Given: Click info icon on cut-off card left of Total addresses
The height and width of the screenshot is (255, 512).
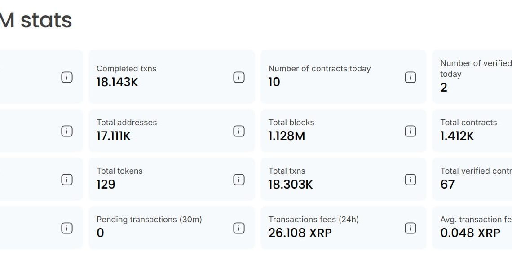Looking at the screenshot, I should click(x=67, y=131).
